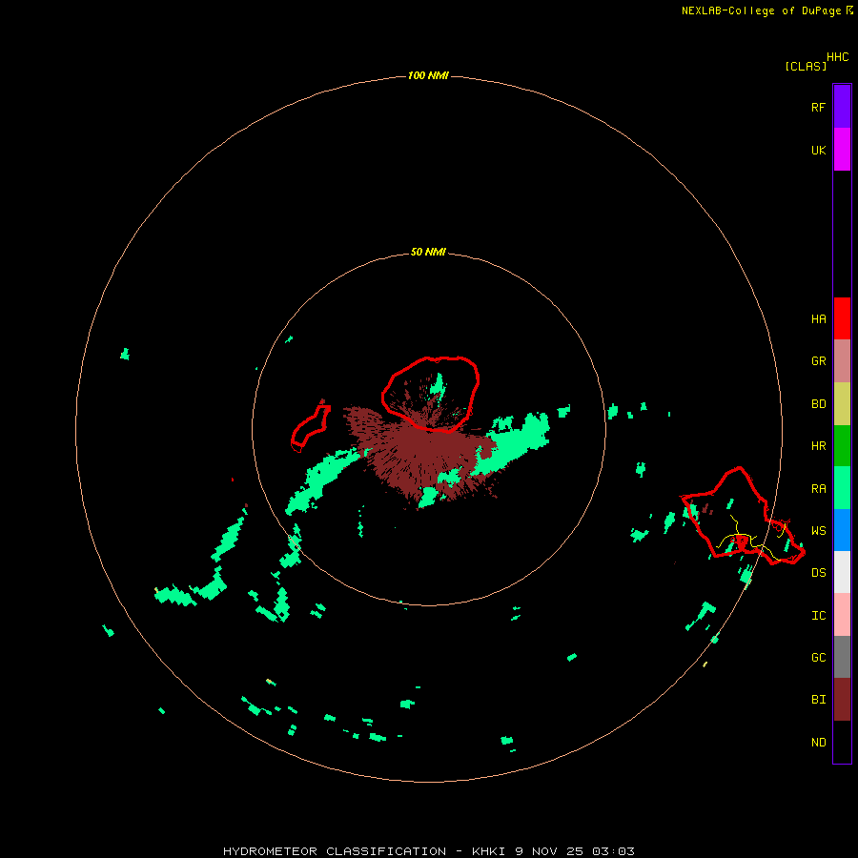Image resolution: width=858 pixels, height=858 pixels.
Task: Click the WS legend label
Action: (818, 530)
